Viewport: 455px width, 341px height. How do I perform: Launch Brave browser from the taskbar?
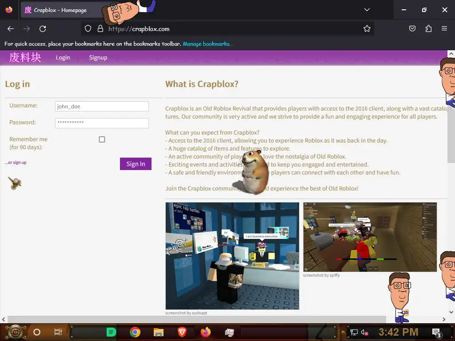point(182,332)
